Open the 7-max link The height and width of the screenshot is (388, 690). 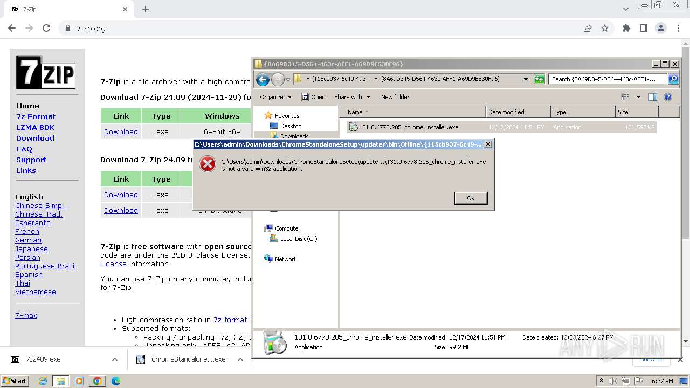(26, 315)
